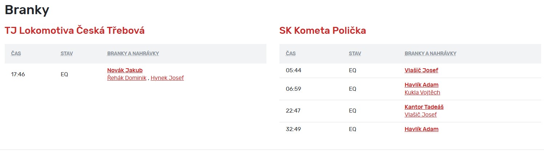Click the STAV header in the Kometa Polička table
The height and width of the screenshot is (155, 544).
[355, 54]
